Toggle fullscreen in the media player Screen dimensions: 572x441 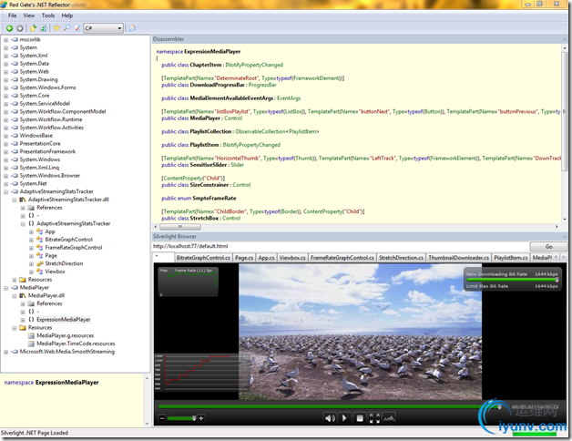click(x=374, y=418)
